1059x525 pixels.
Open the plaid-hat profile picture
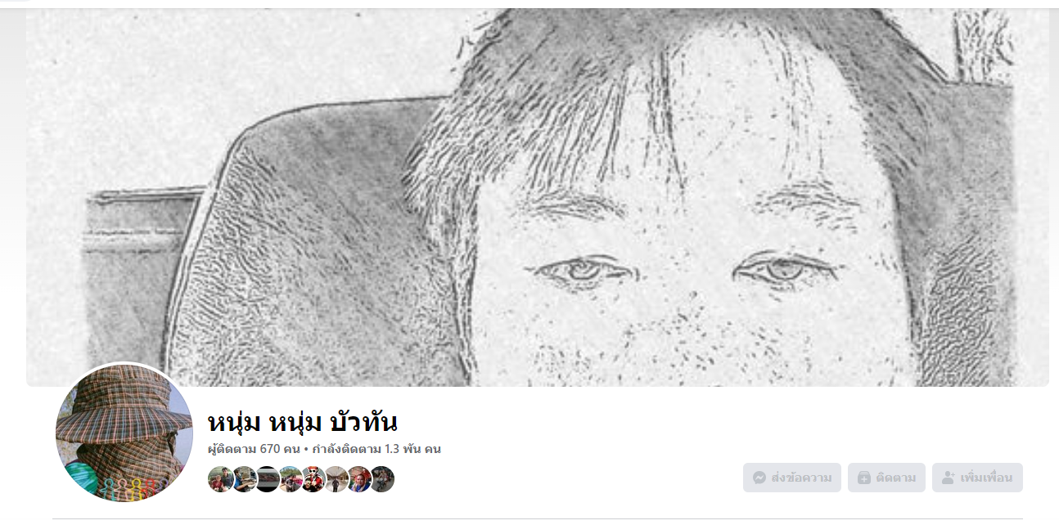pyautogui.click(x=124, y=433)
